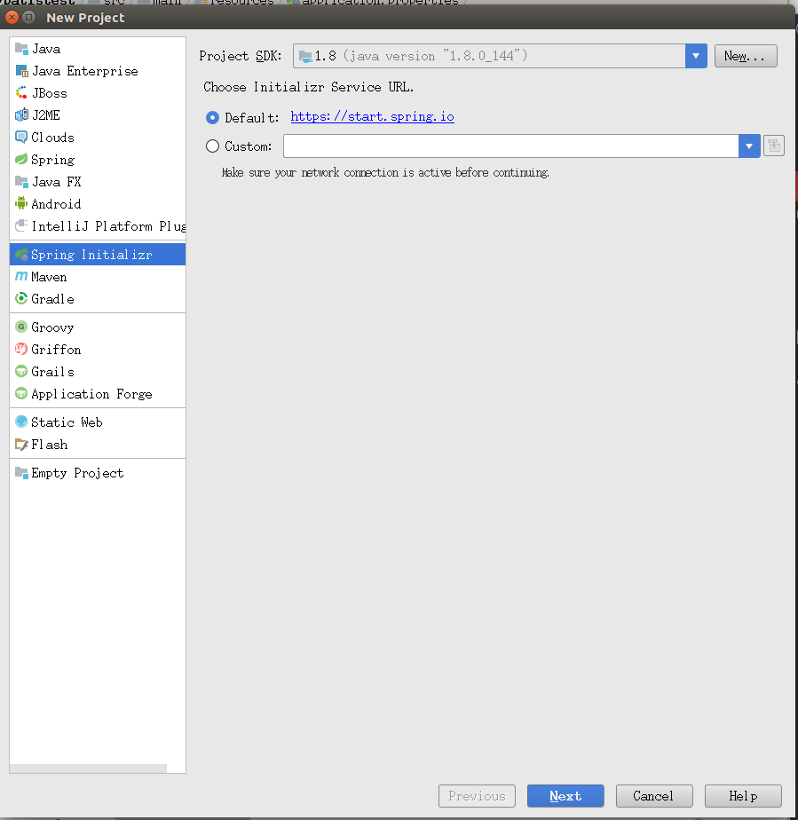The height and width of the screenshot is (820, 798).
Task: Click the Help button
Action: pyautogui.click(x=743, y=796)
